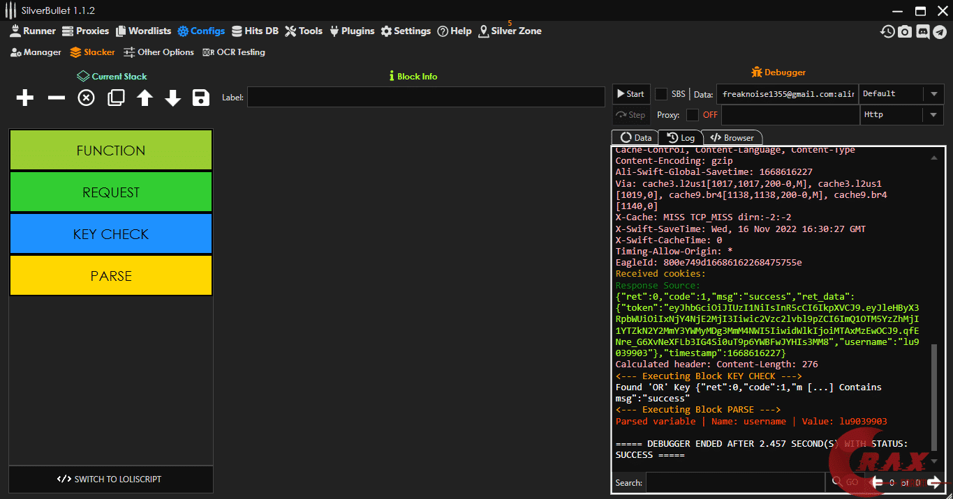
Task: Move the selected block down
Action: pos(173,98)
